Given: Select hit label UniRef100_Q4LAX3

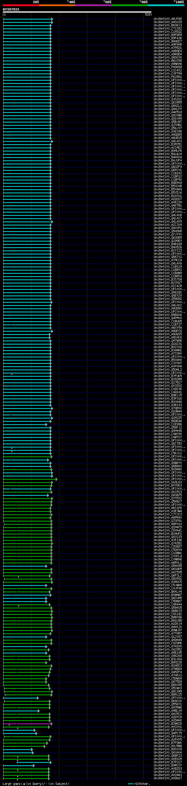Looking at the screenshot, I should [x=168, y=141].
